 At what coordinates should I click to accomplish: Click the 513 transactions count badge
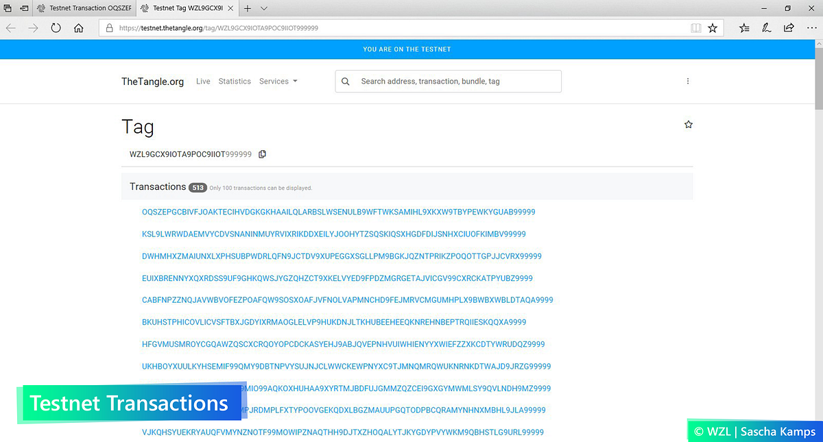(198, 187)
